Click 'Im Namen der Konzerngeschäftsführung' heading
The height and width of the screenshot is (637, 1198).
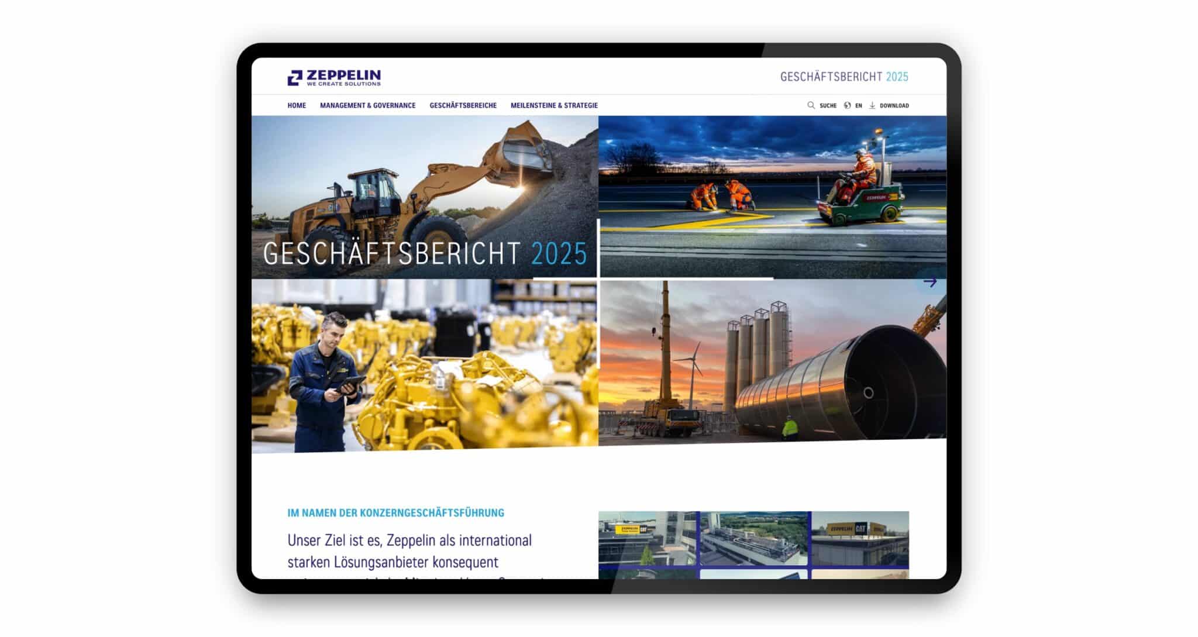[395, 513]
